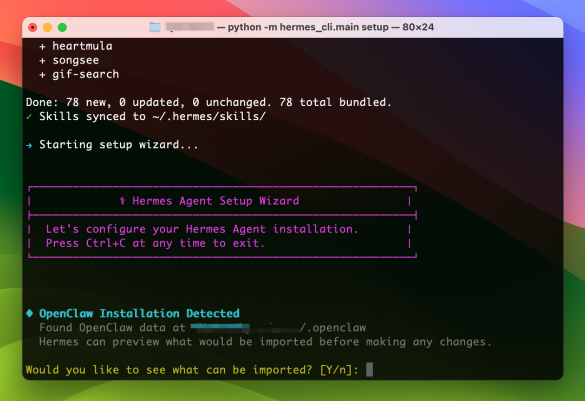Click the yellow minimize window button
The height and width of the screenshot is (401, 585).
[47, 27]
